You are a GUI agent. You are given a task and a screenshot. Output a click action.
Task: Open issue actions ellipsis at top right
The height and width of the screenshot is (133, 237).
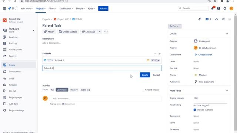pyautogui.click(x=229, y=19)
